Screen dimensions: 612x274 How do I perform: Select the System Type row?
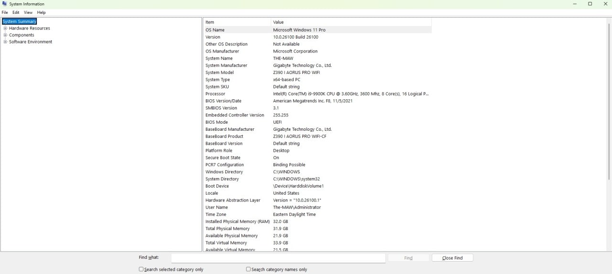pyautogui.click(x=317, y=80)
